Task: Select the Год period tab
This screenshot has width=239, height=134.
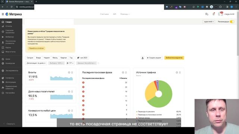Action: (71, 58)
